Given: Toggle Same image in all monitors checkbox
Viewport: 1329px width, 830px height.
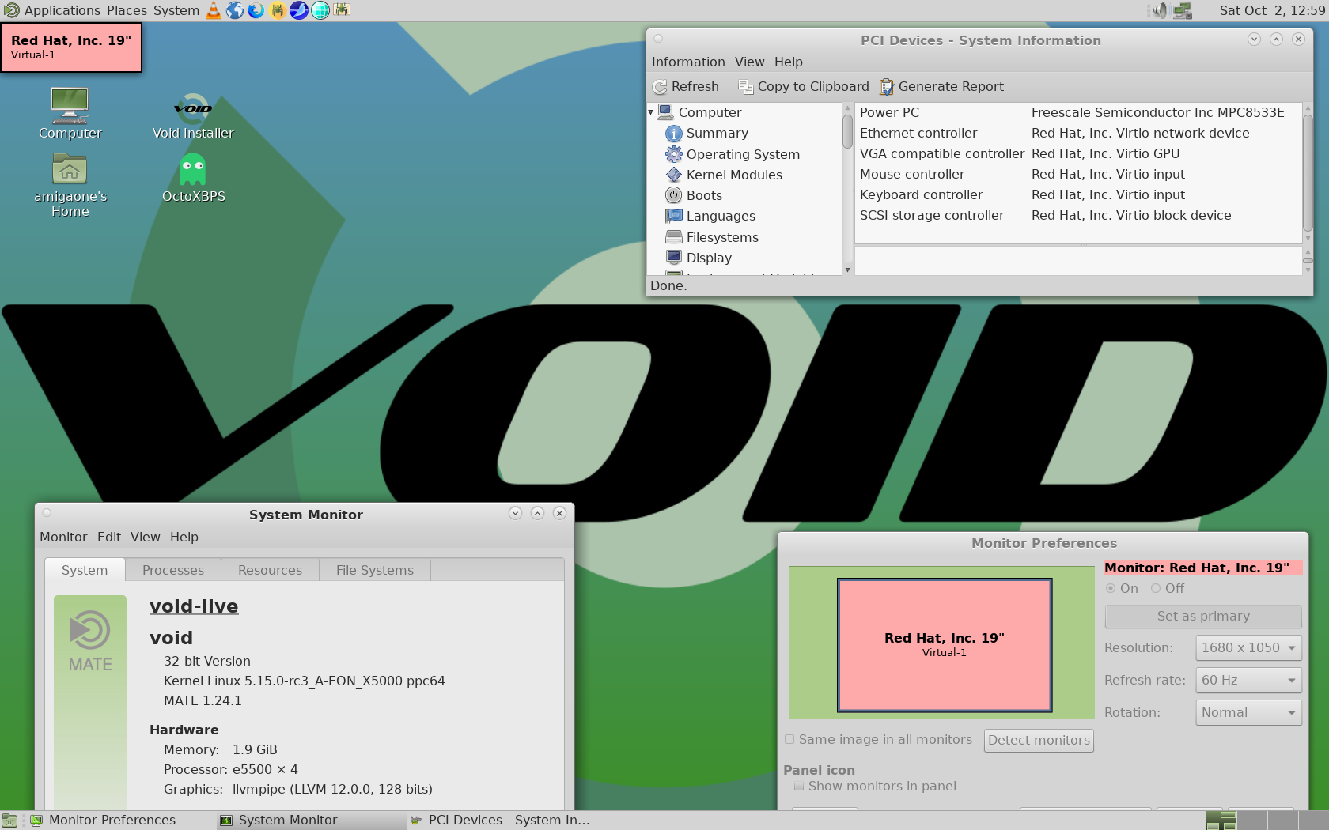Looking at the screenshot, I should [789, 740].
